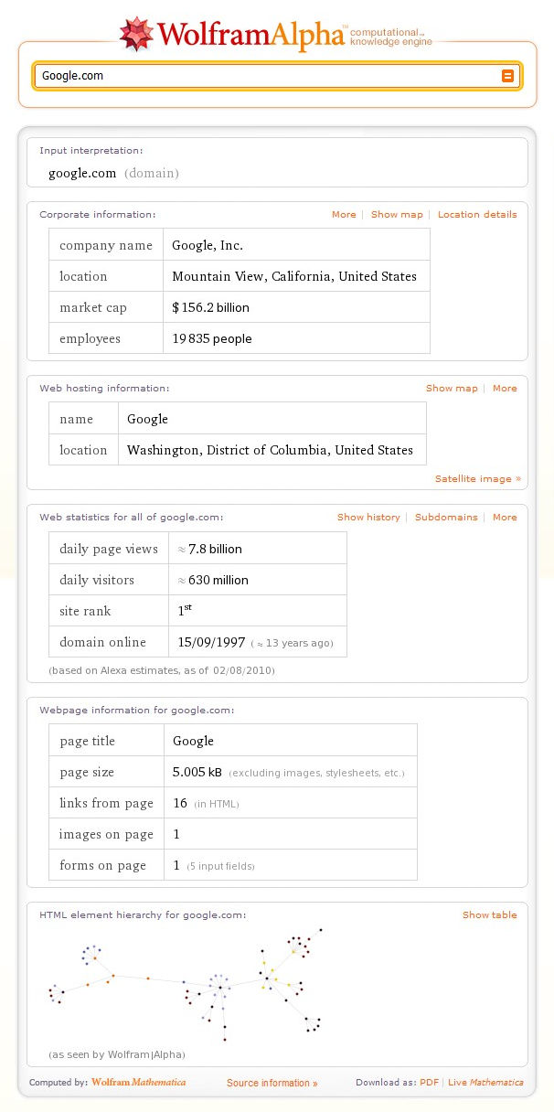
Task: Click Show history for web statistics
Action: click(x=368, y=518)
